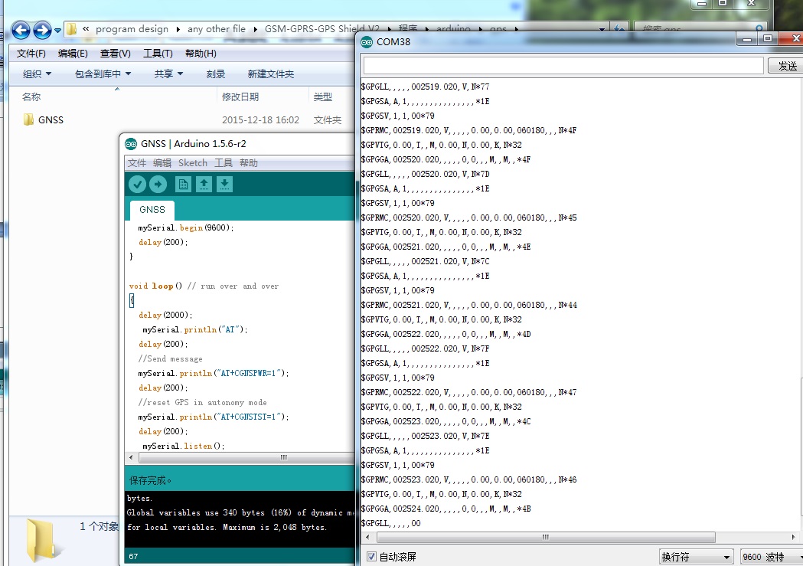Open the Sketch menu in Arduino IDE
This screenshot has height=566, width=803.
click(193, 163)
